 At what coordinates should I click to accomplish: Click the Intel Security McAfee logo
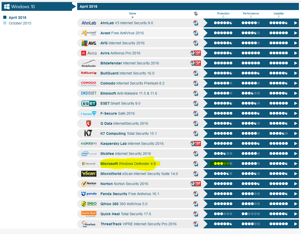[x=89, y=154]
